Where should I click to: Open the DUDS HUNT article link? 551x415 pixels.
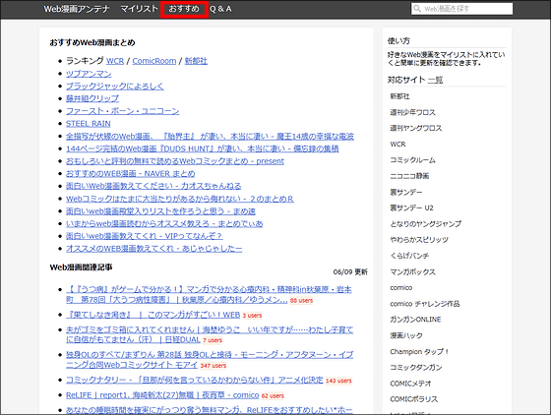[203, 148]
